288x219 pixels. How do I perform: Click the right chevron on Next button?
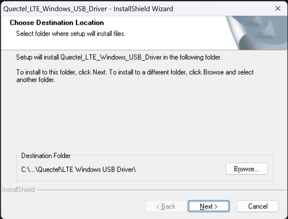pos(216,207)
